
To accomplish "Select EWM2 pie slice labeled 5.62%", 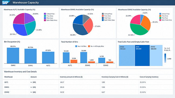I will pos(142,18).
